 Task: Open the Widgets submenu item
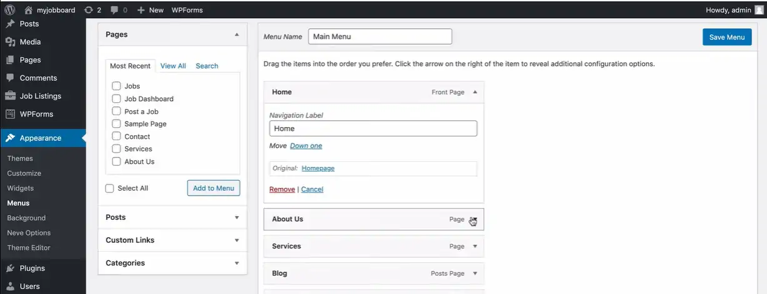[21, 188]
